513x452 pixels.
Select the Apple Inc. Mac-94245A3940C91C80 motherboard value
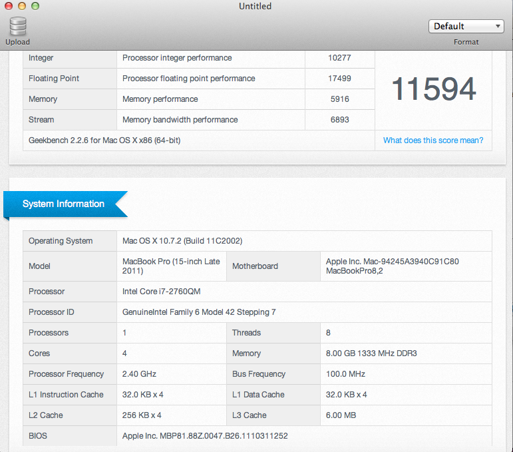393,266
